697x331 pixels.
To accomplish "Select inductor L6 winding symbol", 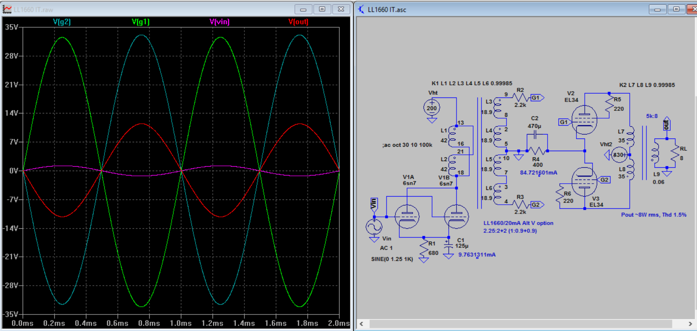I will click(497, 194).
